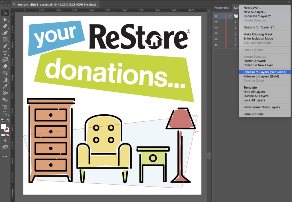This screenshot has width=292, height=202.
Task: Hide the top selected layer
Action: pyautogui.click(x=216, y=16)
